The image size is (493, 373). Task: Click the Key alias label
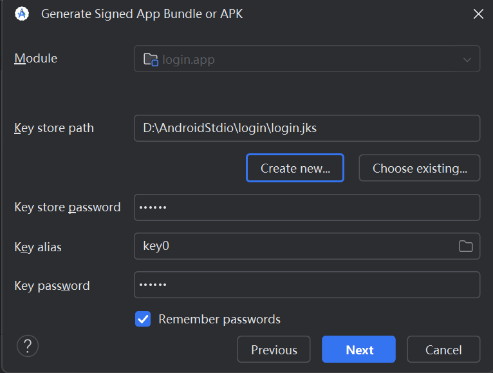click(38, 247)
